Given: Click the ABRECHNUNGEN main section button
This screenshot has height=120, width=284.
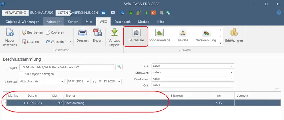Looking at the screenshot, I should 85,13.
